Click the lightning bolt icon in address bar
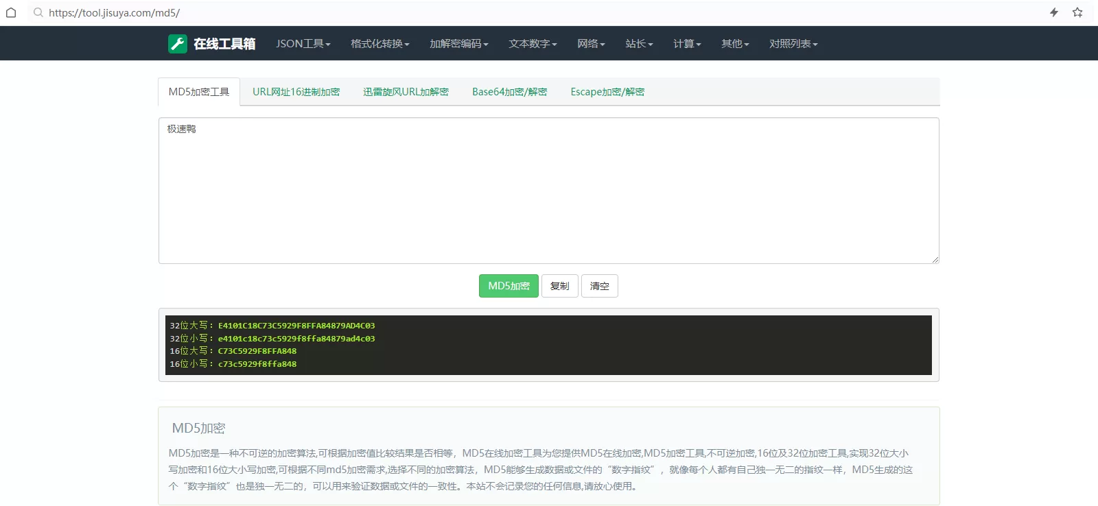Viewport: 1098px width, 506px height. [x=1054, y=12]
